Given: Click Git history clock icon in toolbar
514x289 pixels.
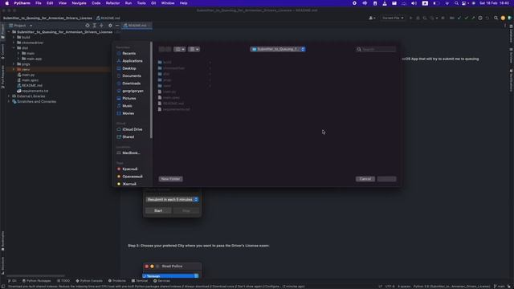Looking at the screenshot, I should tap(480, 18).
